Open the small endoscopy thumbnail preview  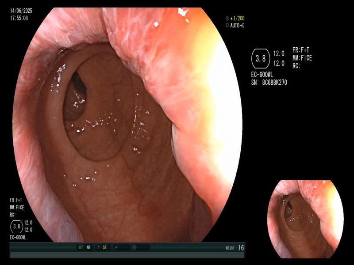[x=305, y=219]
